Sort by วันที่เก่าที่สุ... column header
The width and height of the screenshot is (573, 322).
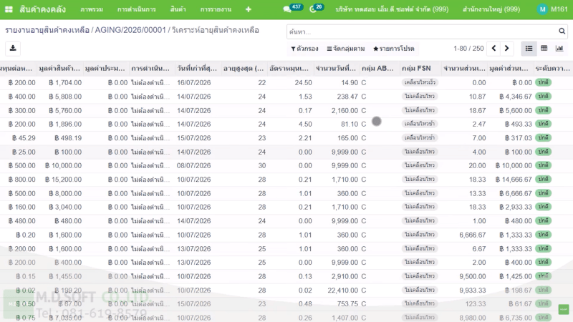pos(197,68)
